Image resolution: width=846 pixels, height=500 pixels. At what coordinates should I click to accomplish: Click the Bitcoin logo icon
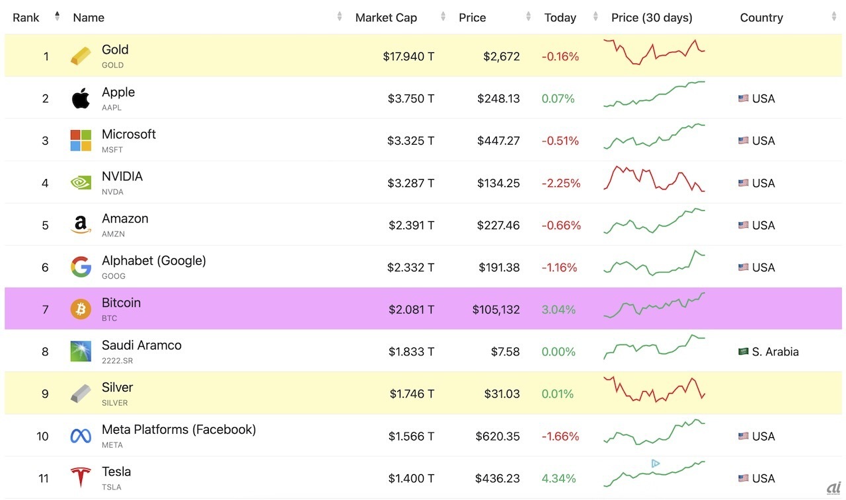[81, 309]
